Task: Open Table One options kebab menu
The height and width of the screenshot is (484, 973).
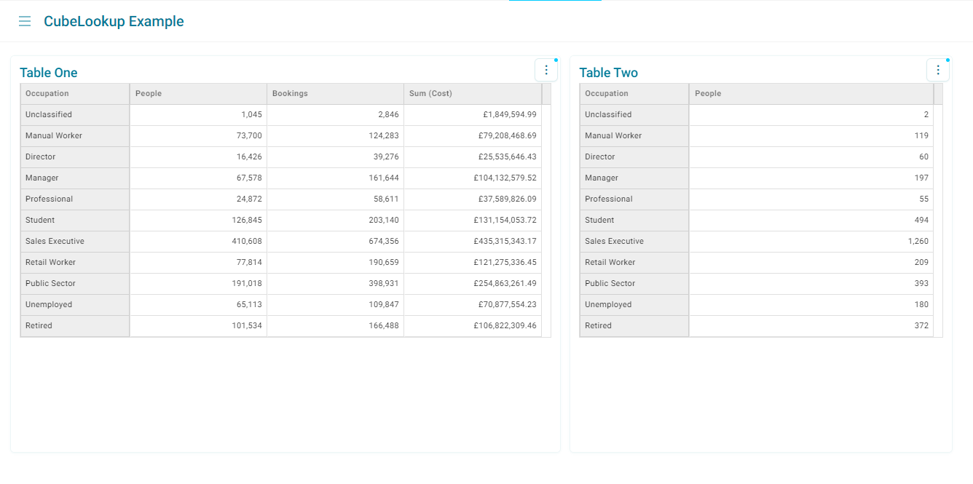Action: click(546, 70)
